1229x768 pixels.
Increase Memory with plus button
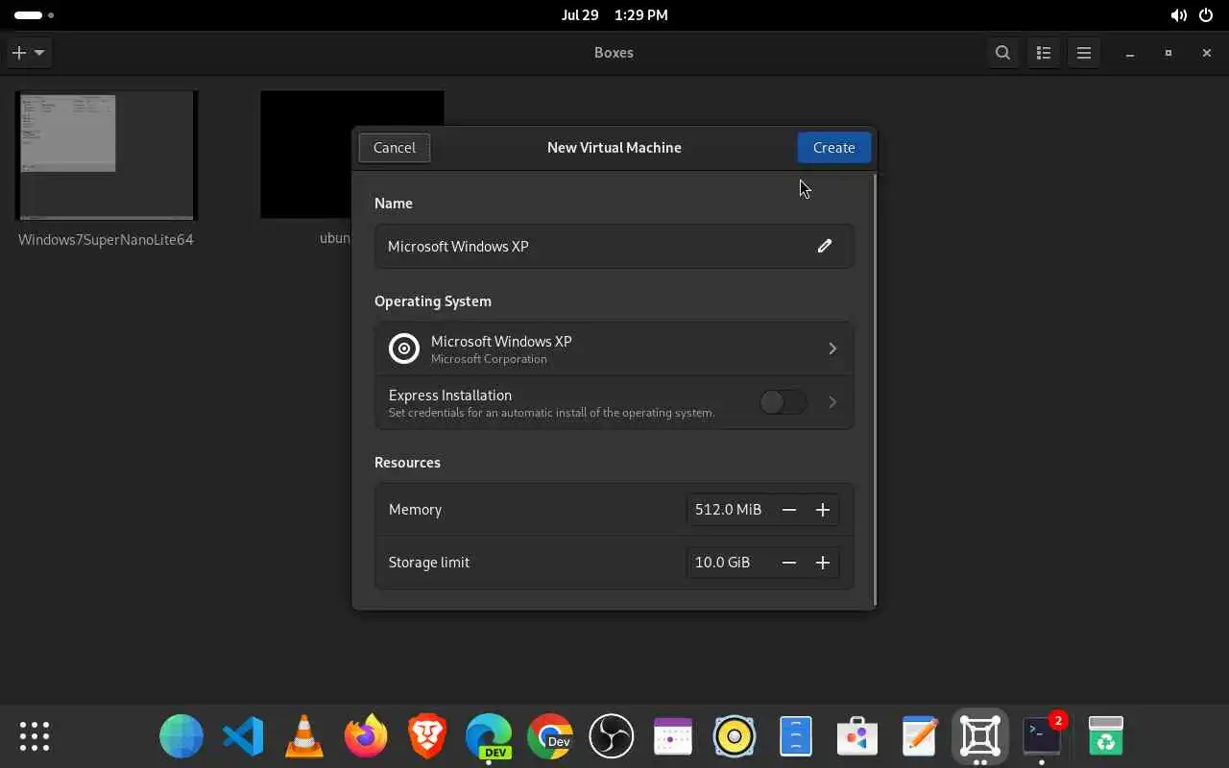pyautogui.click(x=823, y=510)
